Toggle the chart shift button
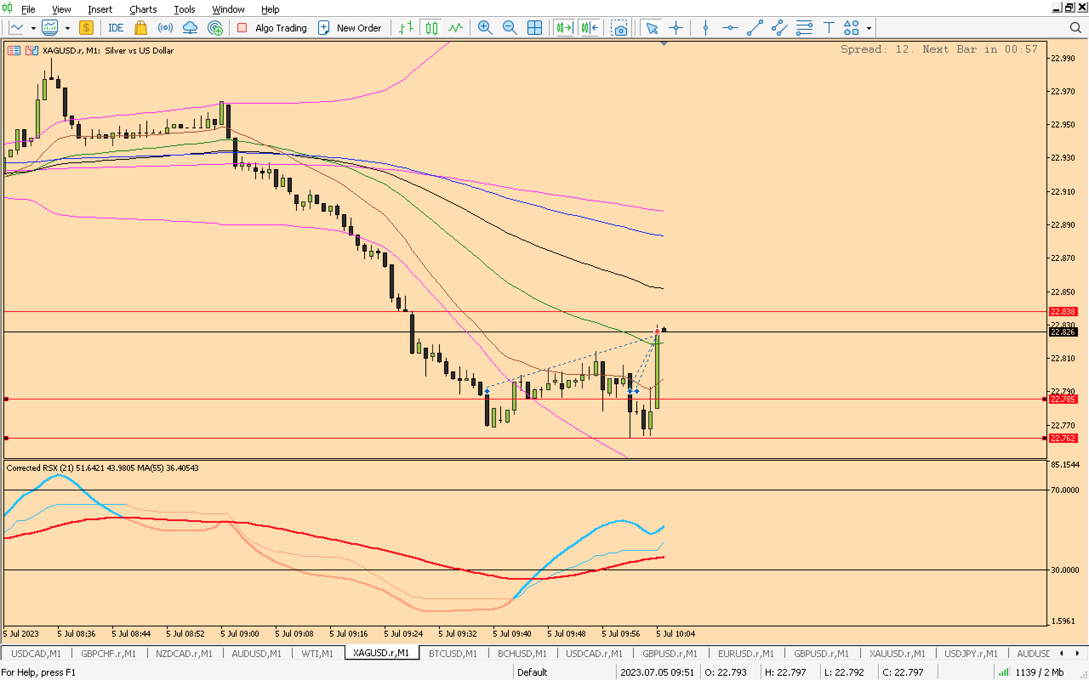 pos(590,28)
